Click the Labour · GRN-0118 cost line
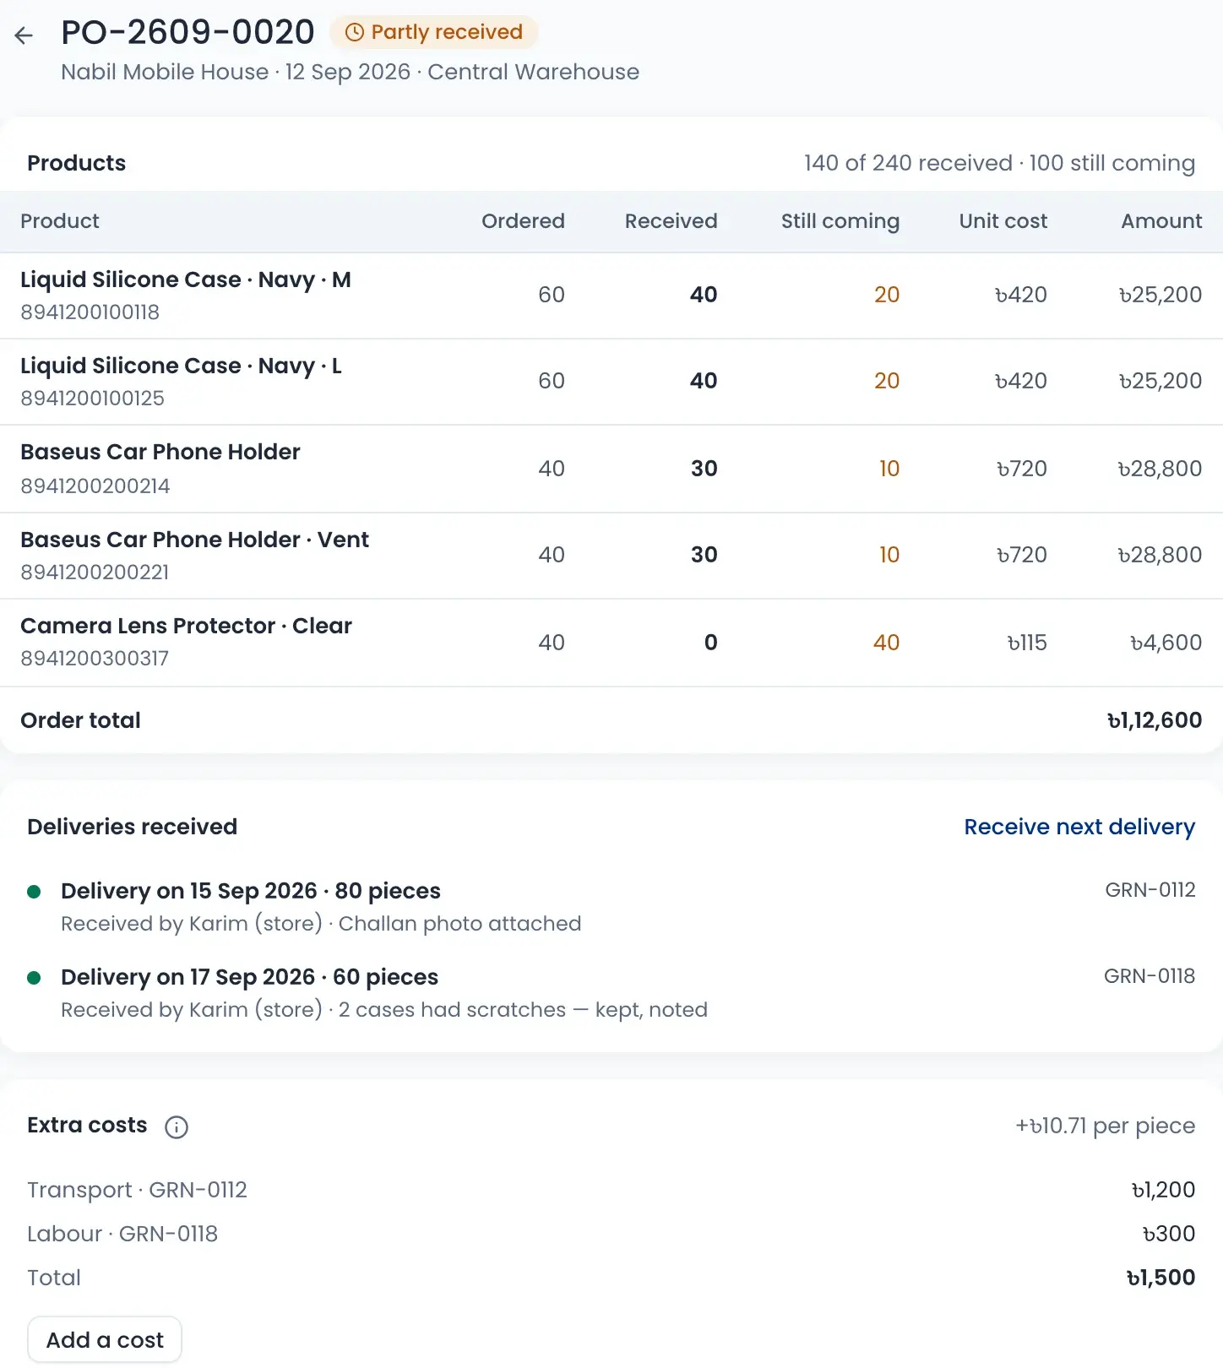The height and width of the screenshot is (1368, 1223). tap(611, 1234)
